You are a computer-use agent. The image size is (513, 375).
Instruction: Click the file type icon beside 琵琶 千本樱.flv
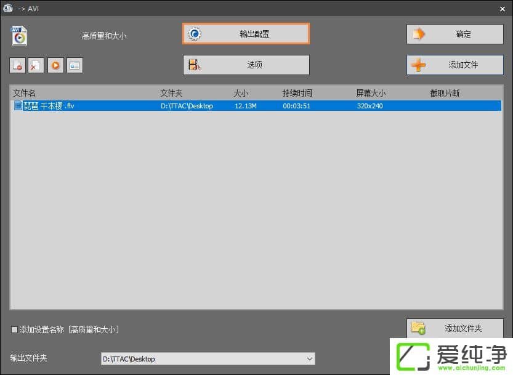click(x=17, y=105)
